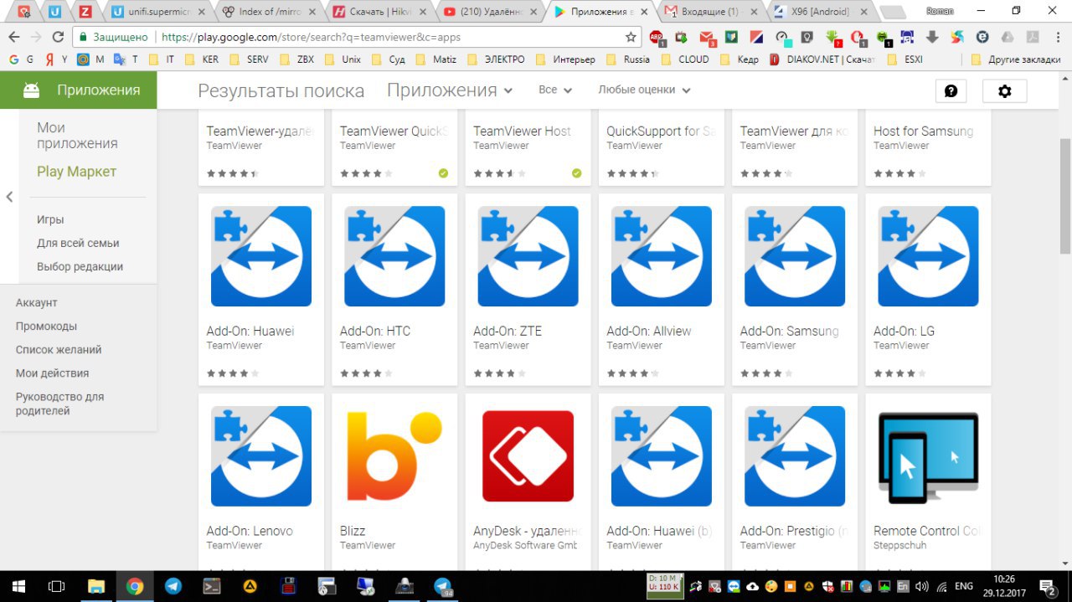Open the KER bookmarks folder
1072x602 pixels.
click(x=202, y=59)
